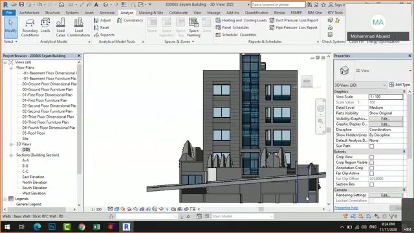Open Load Cases dialog
Viewport: 414px width, 233px height.
(60, 27)
